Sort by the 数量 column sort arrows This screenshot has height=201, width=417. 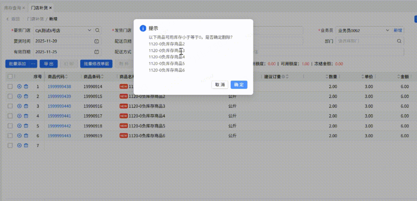(327, 77)
